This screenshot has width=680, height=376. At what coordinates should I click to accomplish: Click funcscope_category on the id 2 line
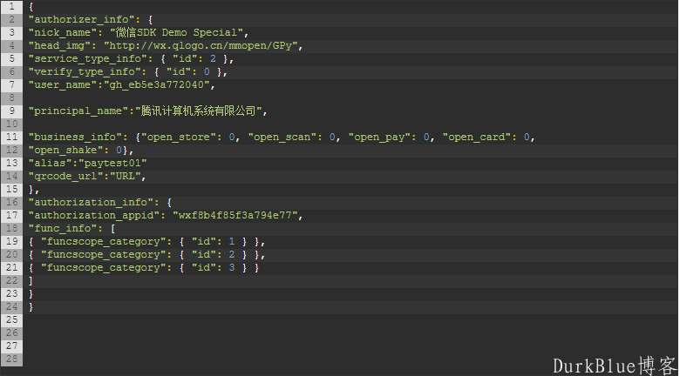tap(104, 254)
